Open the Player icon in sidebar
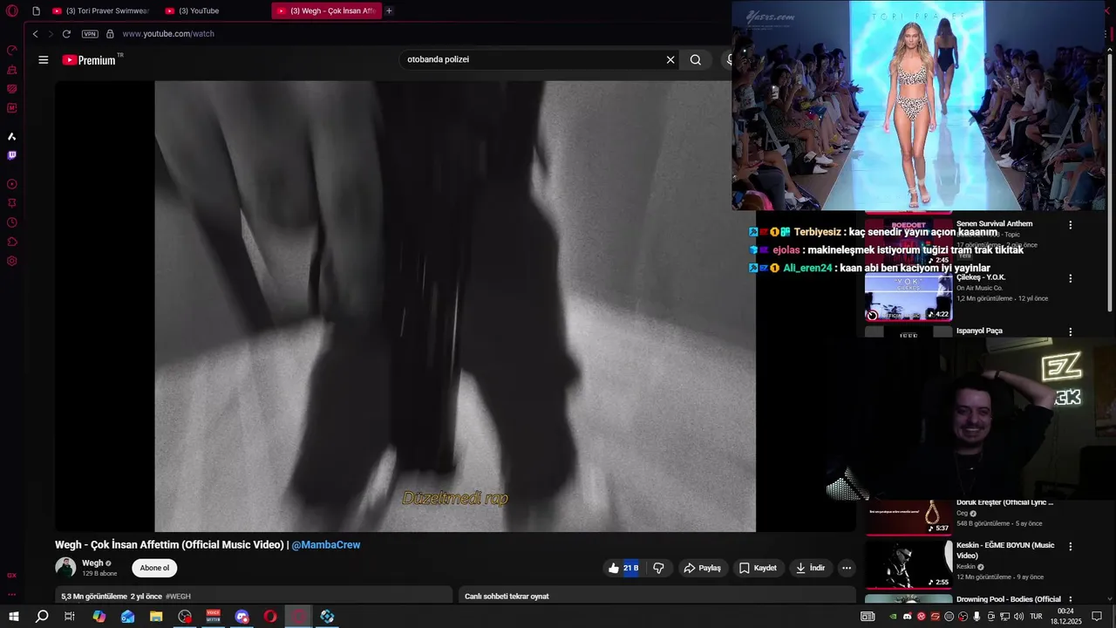This screenshot has height=628, width=1116. click(12, 184)
